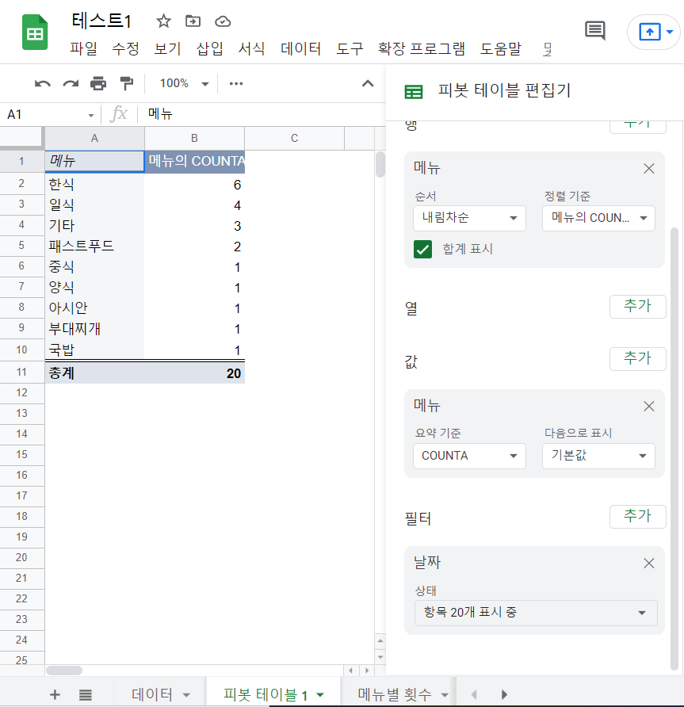The width and height of the screenshot is (684, 707).
Task: Select cell containing 부대찌개
Action: (94, 329)
